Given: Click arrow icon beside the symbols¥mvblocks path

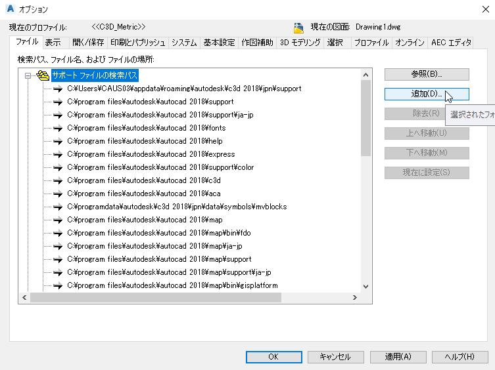Looking at the screenshot, I should [58, 207].
